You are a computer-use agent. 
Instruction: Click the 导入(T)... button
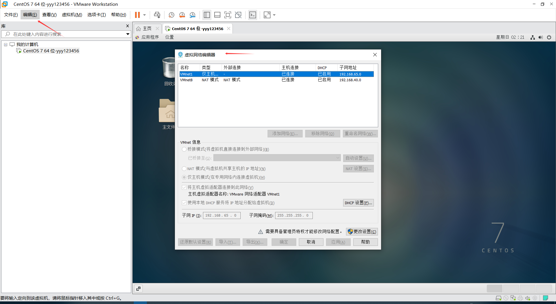coord(228,242)
